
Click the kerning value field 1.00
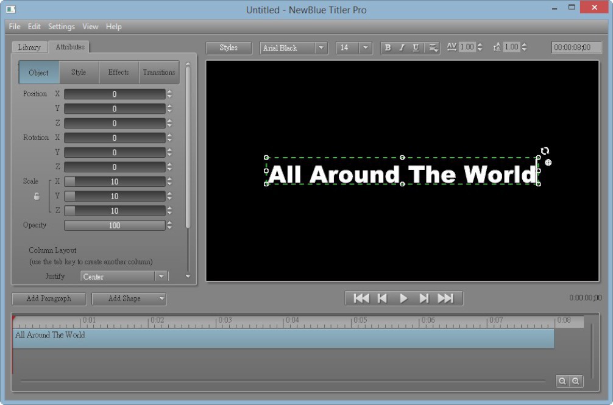467,47
